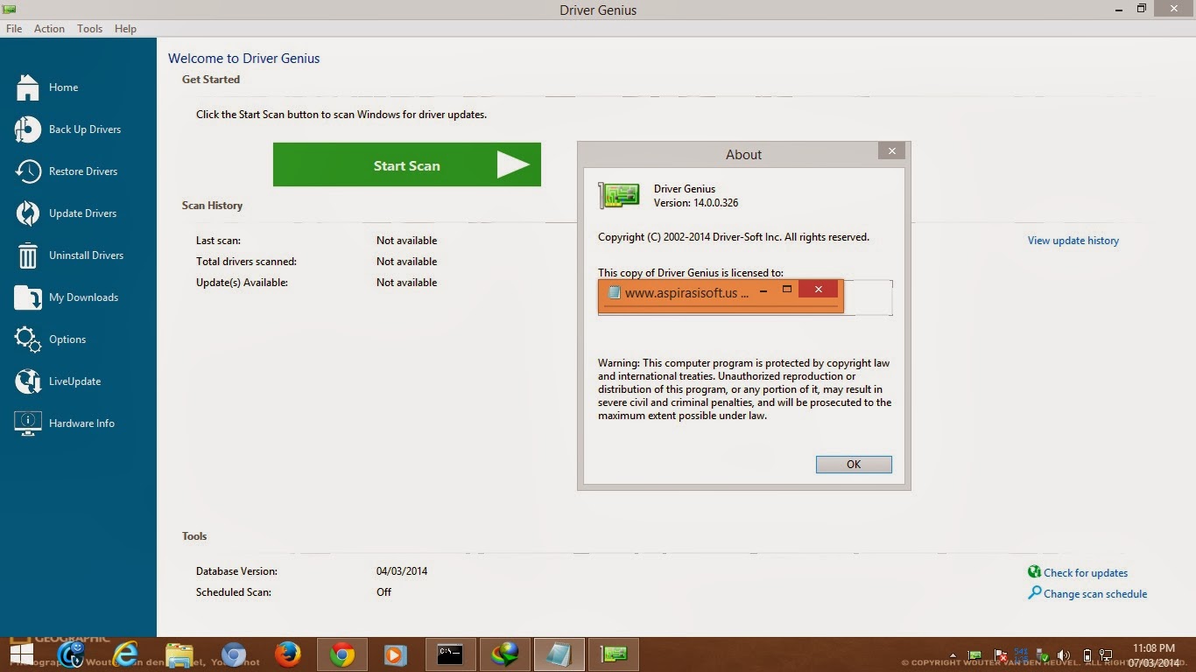The width and height of the screenshot is (1196, 672).
Task: Open the Tools menu
Action: pyautogui.click(x=89, y=29)
